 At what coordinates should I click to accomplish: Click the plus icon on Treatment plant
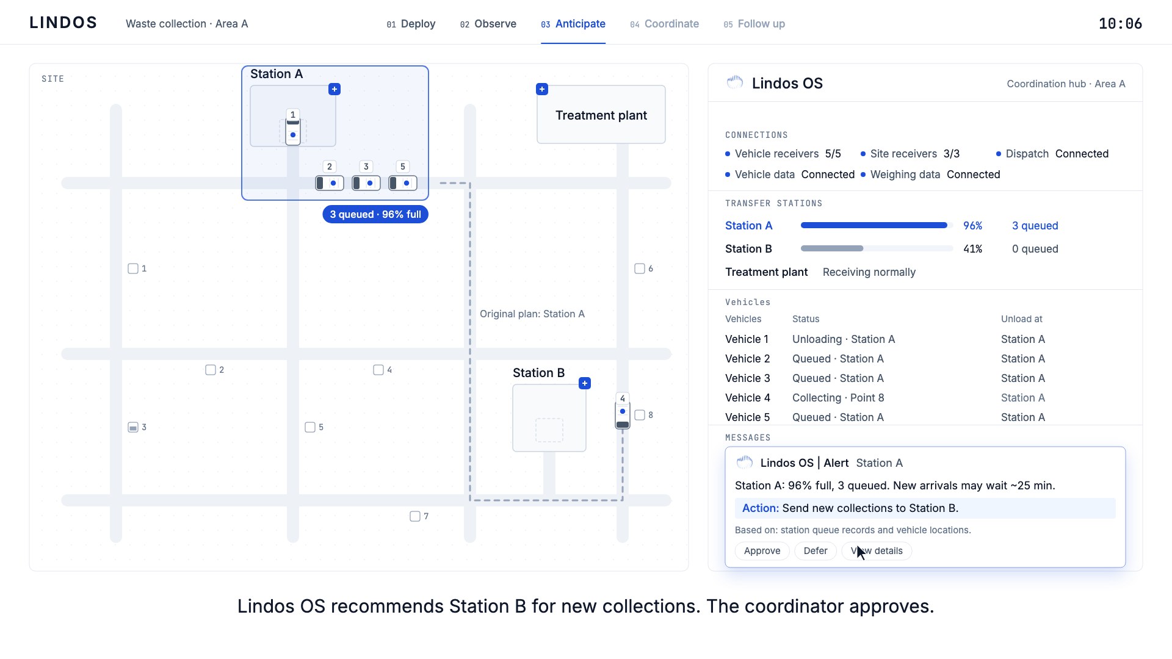coord(542,89)
